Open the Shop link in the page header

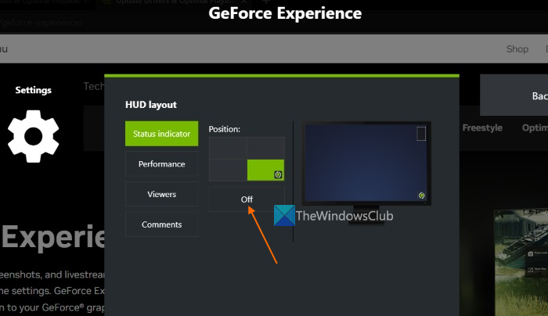click(517, 48)
